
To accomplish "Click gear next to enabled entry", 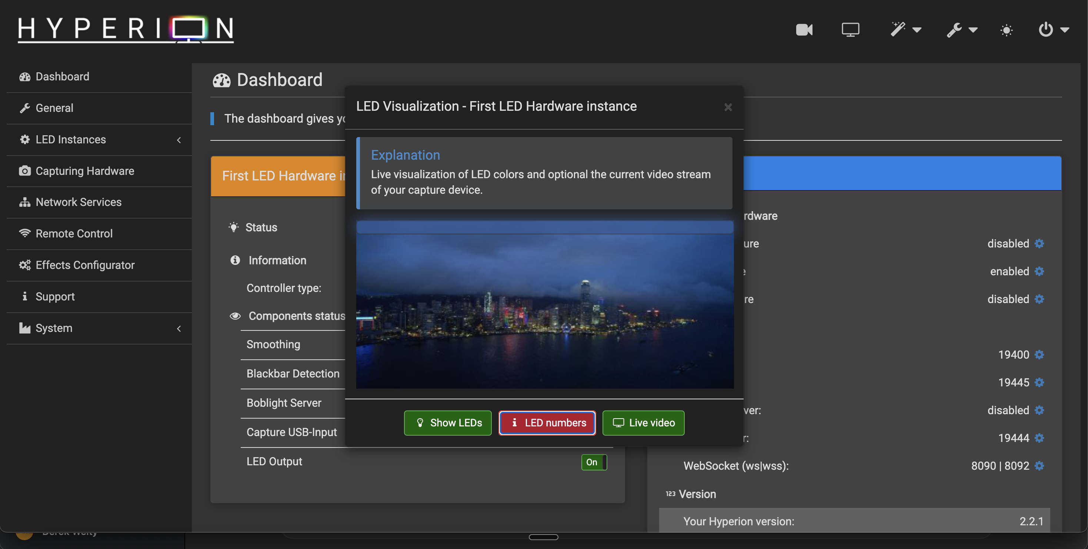I will pos(1039,271).
